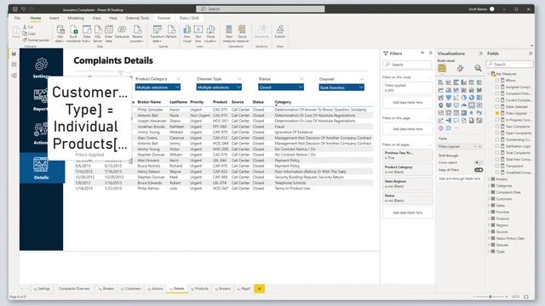This screenshot has height=306, width=545.
Task: Insert a Text box
Action: pyautogui.click(x=198, y=34)
